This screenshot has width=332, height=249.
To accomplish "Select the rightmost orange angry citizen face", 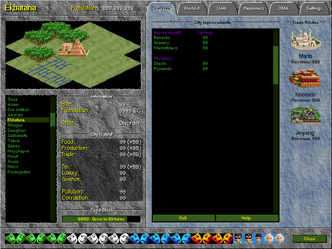I will pyautogui.click(x=228, y=239).
